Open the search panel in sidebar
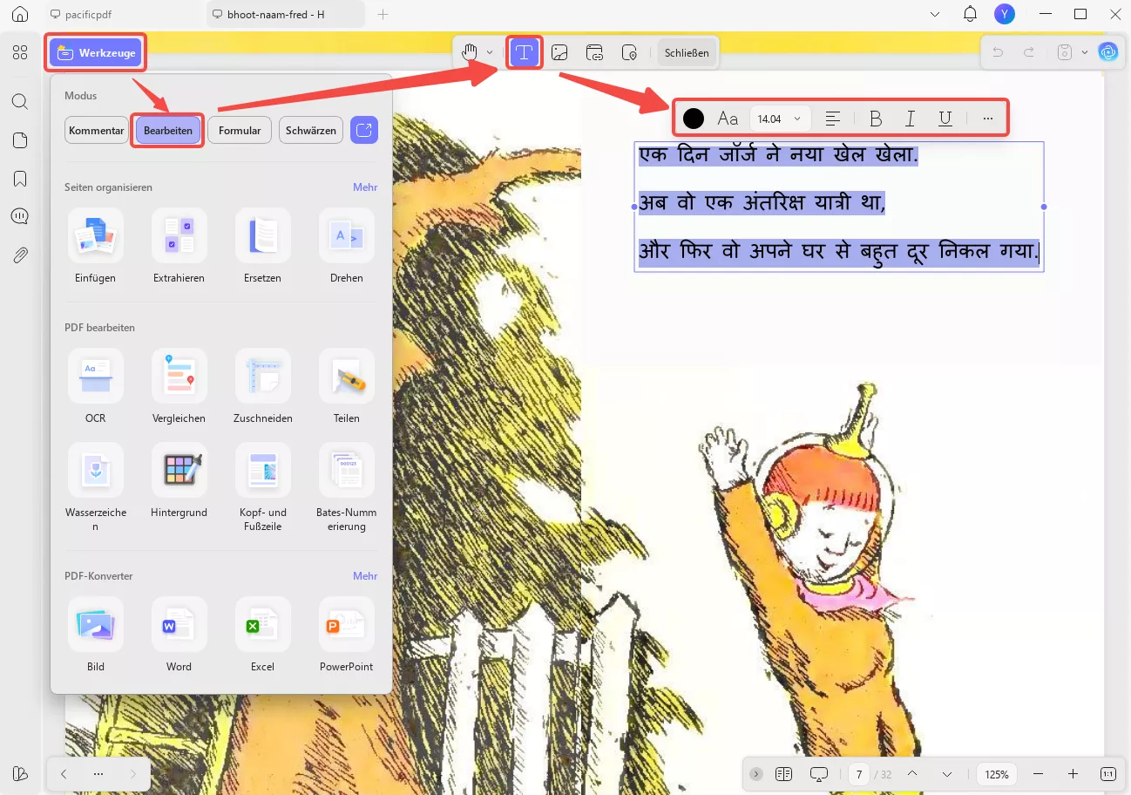Screen dimensions: 1131x795 [20, 101]
